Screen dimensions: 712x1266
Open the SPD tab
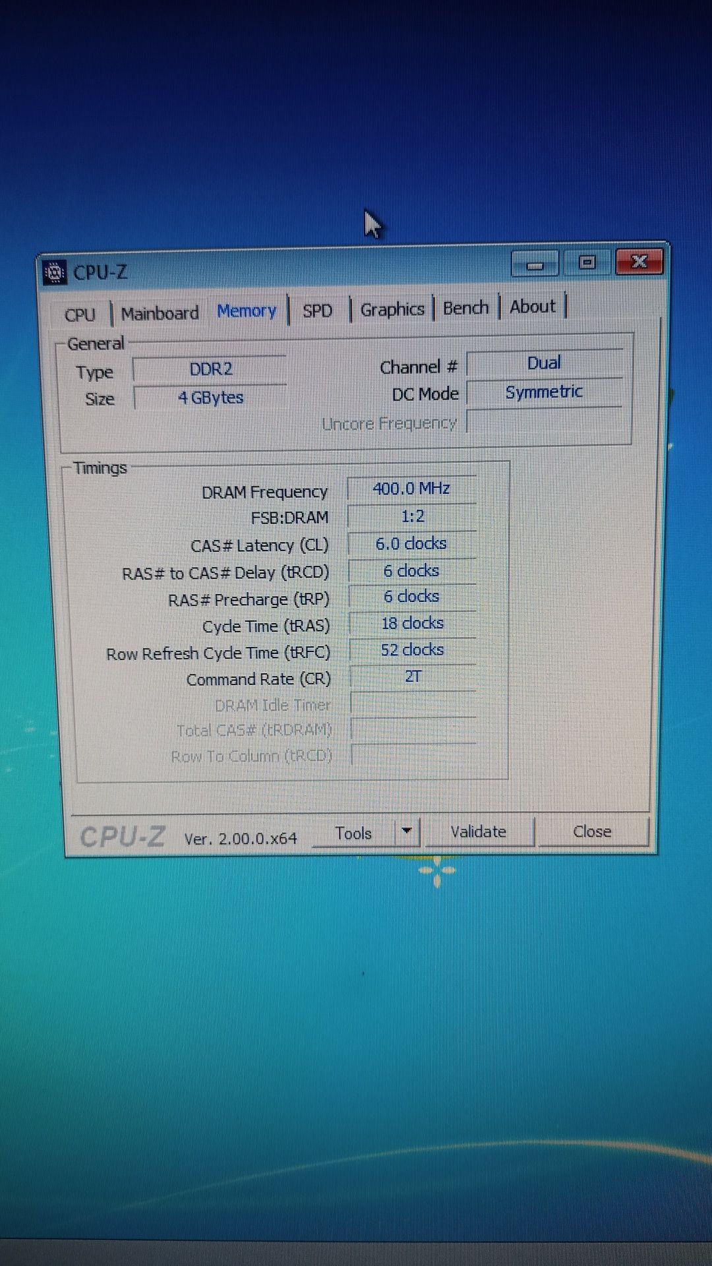click(317, 310)
